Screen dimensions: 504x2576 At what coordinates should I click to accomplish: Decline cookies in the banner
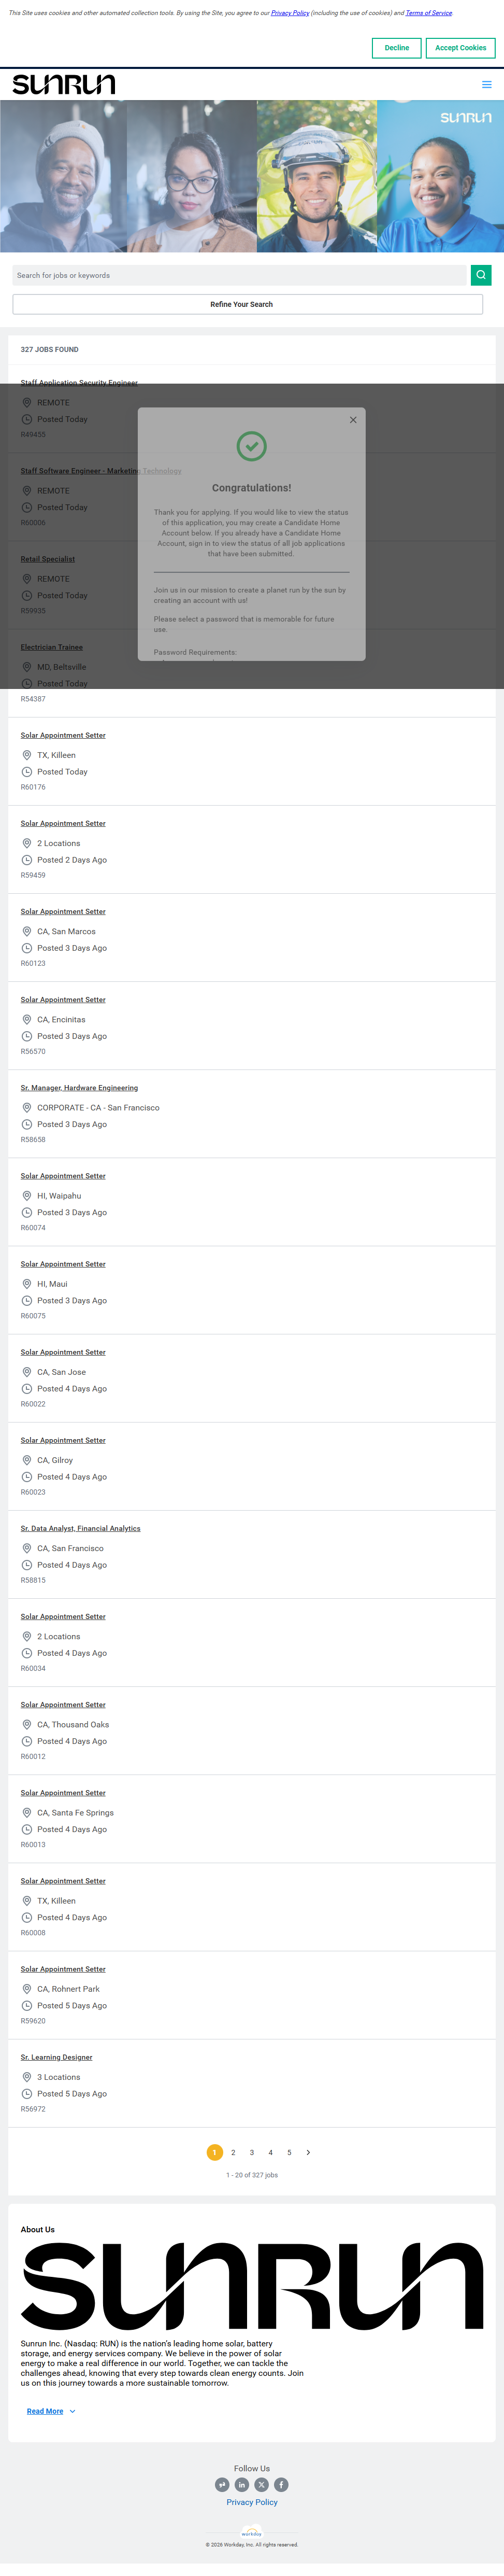[396, 48]
